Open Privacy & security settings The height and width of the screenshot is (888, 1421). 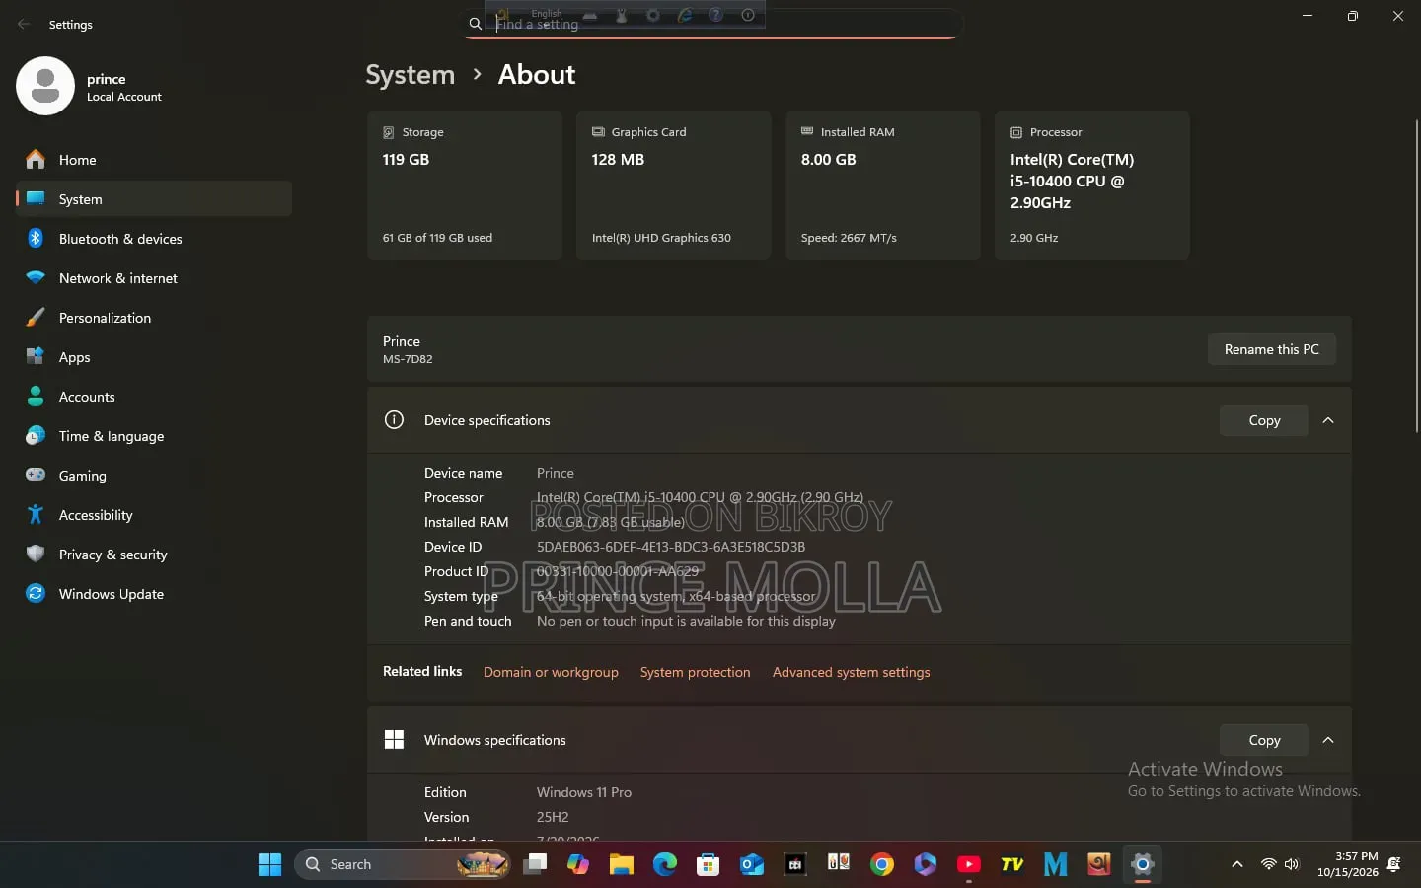(x=154, y=555)
